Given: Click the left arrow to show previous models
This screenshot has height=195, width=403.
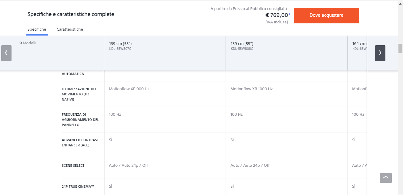Looking at the screenshot, I should click(6, 53).
